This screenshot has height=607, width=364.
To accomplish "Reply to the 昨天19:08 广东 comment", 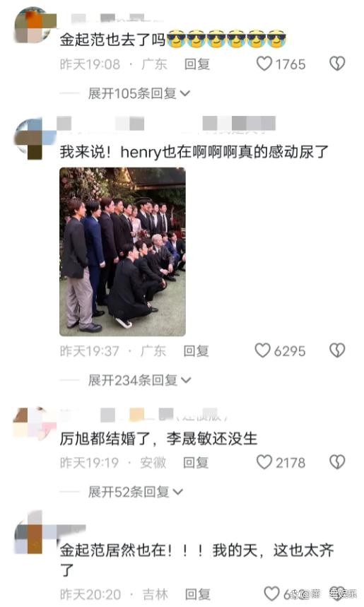I will [x=197, y=64].
